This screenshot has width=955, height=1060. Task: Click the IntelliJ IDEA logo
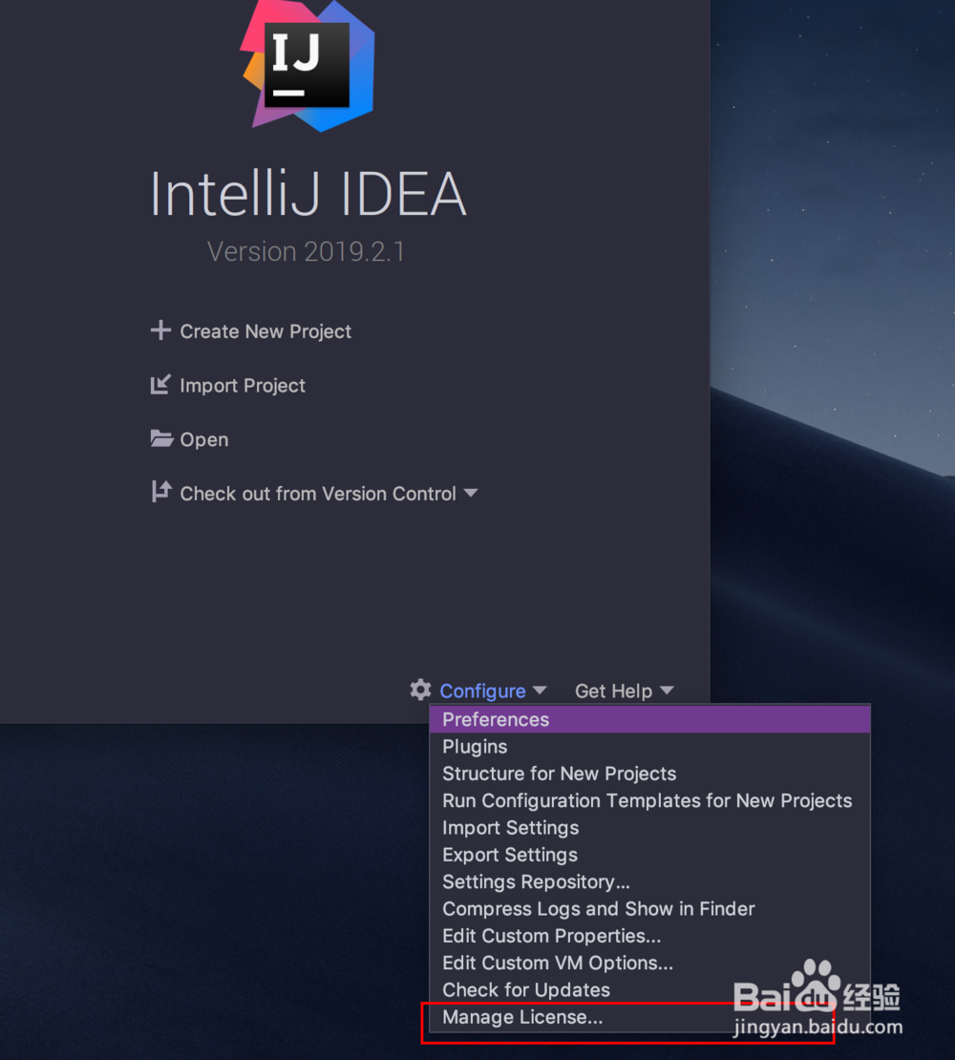308,65
